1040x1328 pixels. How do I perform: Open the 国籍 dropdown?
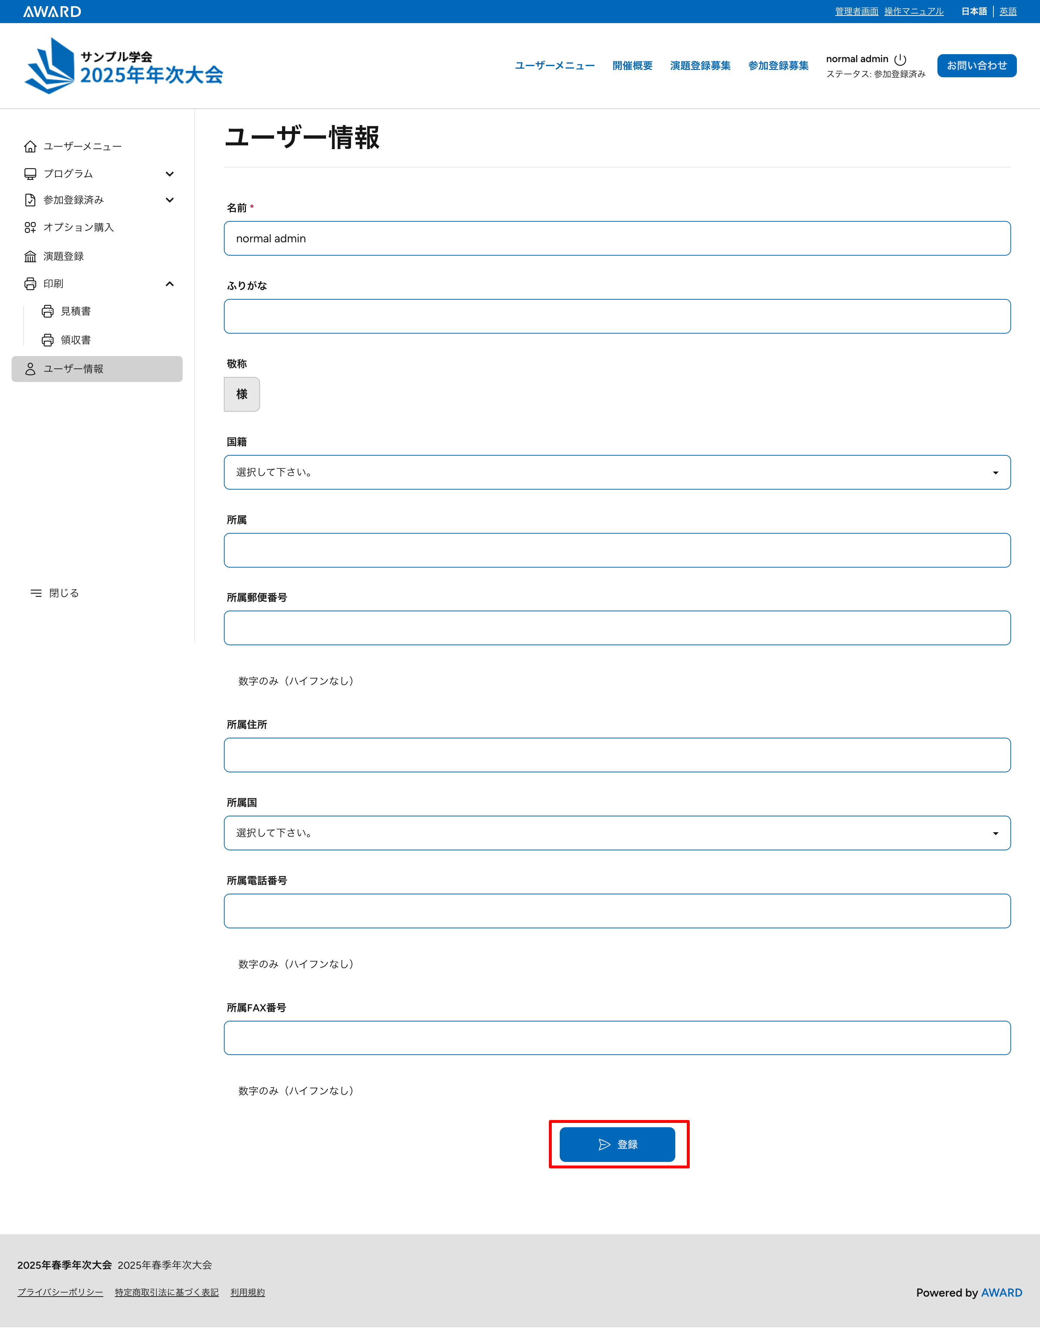617,472
